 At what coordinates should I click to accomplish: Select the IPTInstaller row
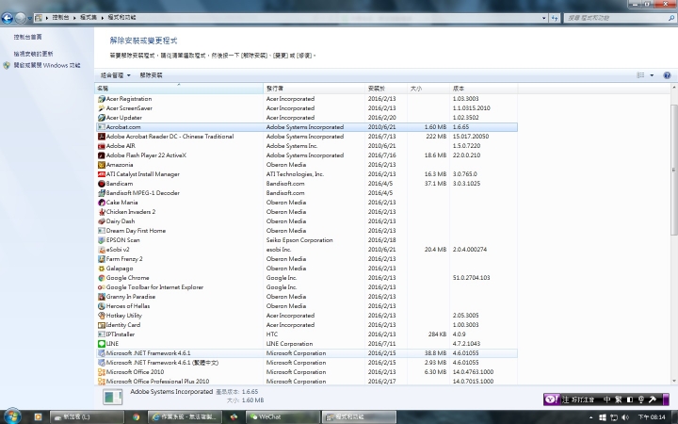(307, 334)
